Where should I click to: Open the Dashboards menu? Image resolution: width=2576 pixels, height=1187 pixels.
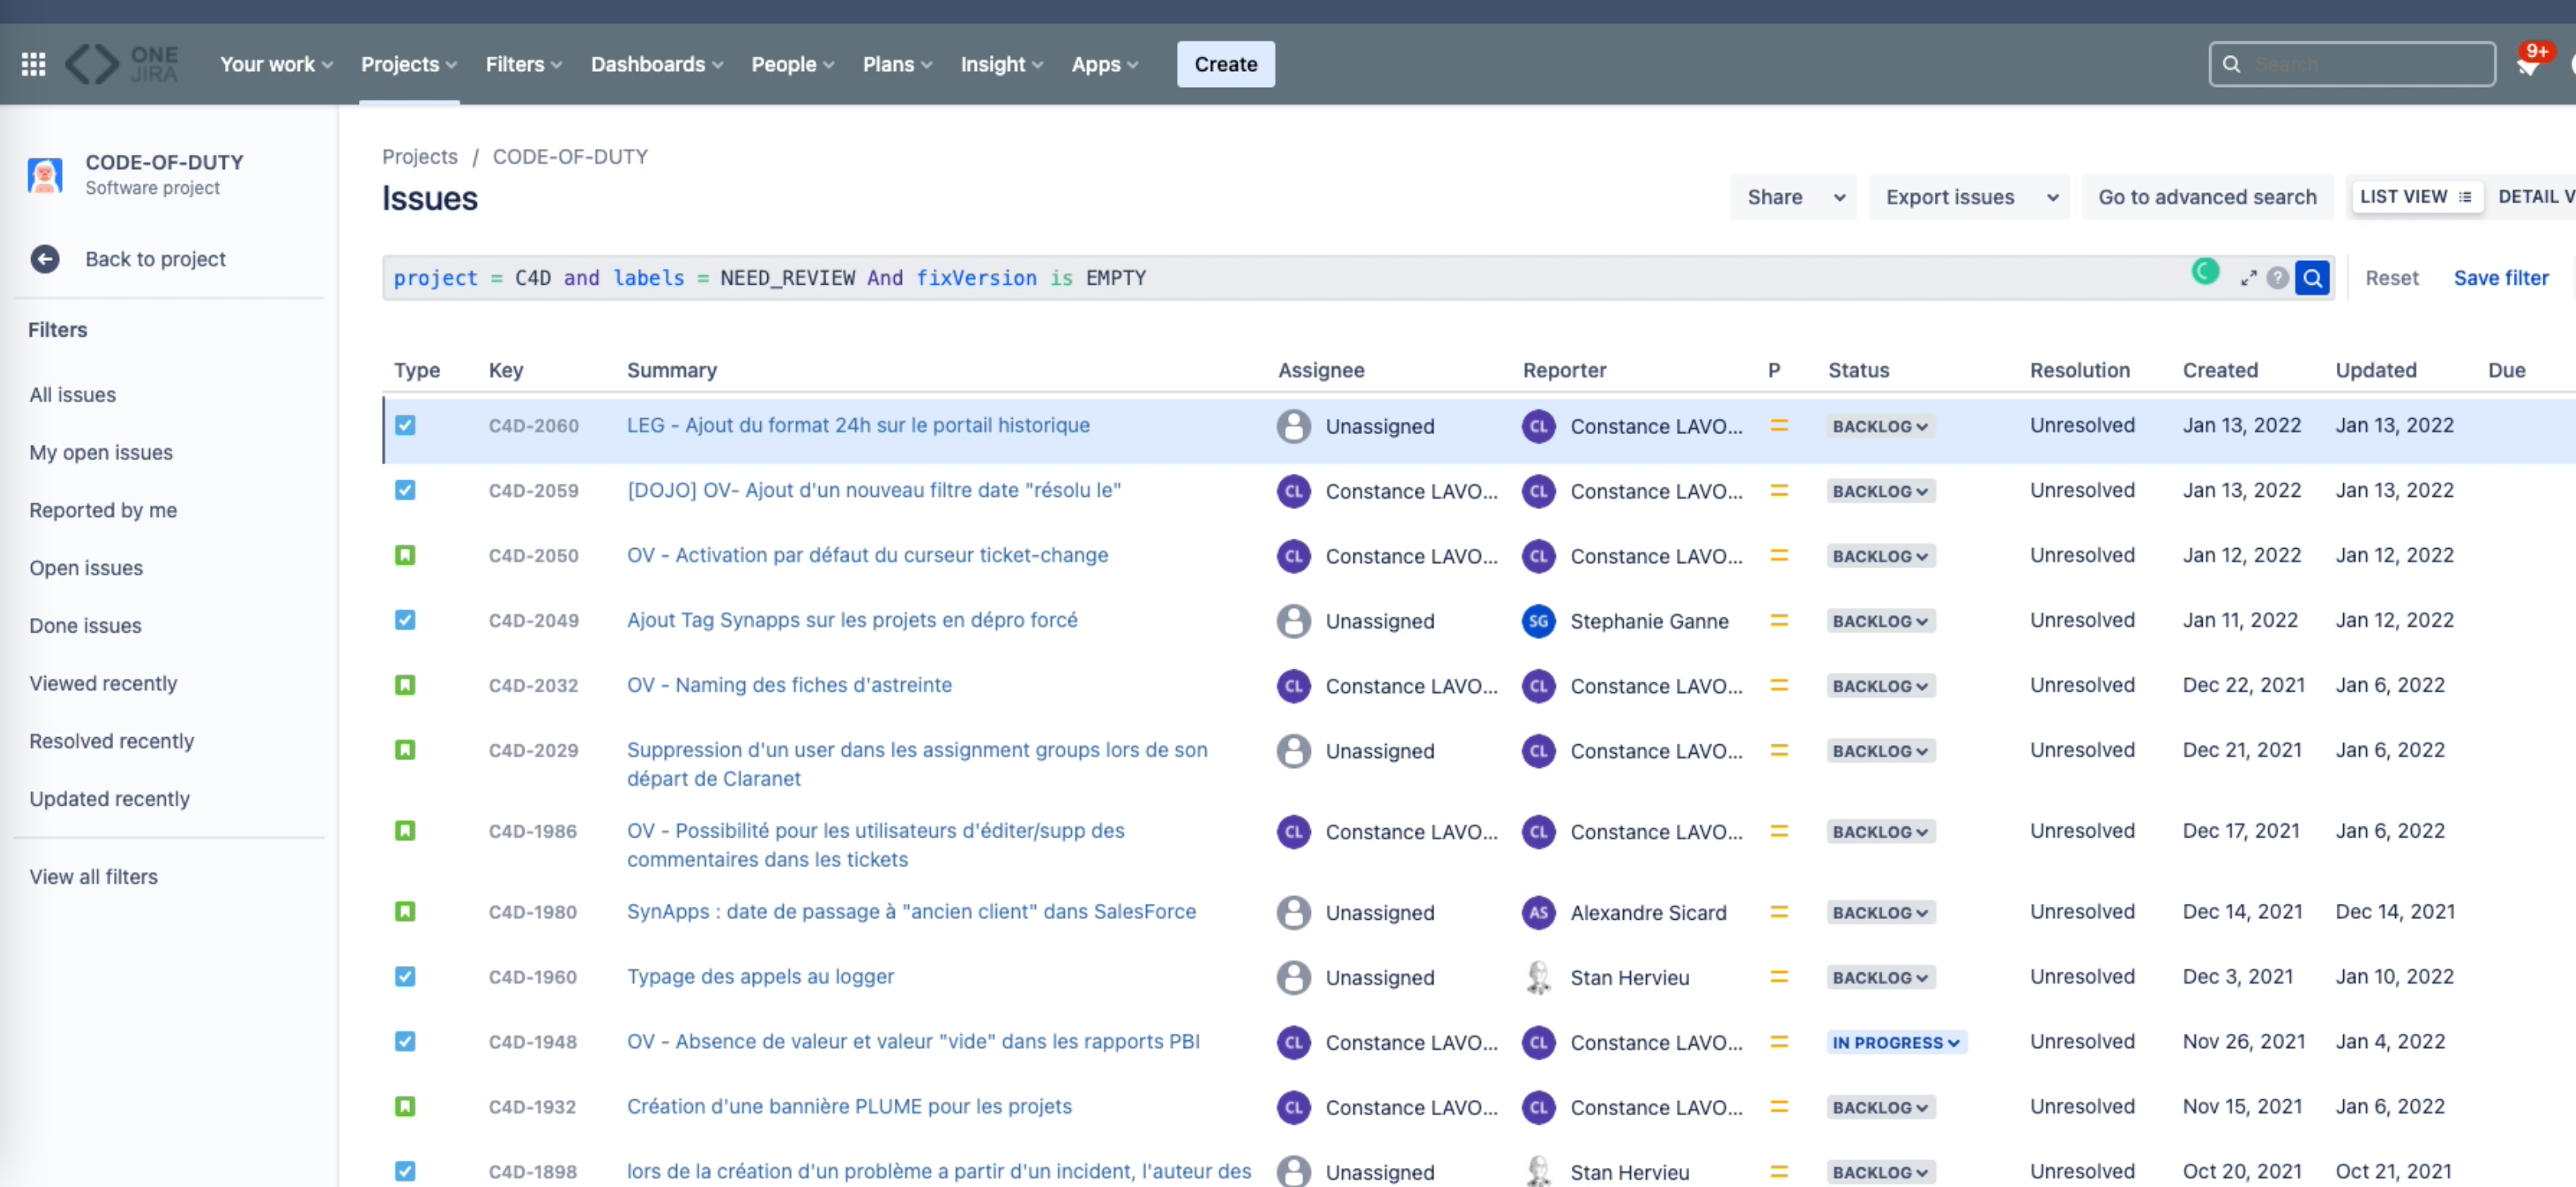[656, 64]
